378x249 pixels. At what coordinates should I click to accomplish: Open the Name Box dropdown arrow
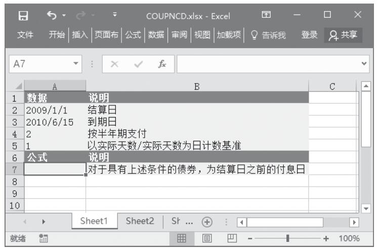tap(76, 64)
